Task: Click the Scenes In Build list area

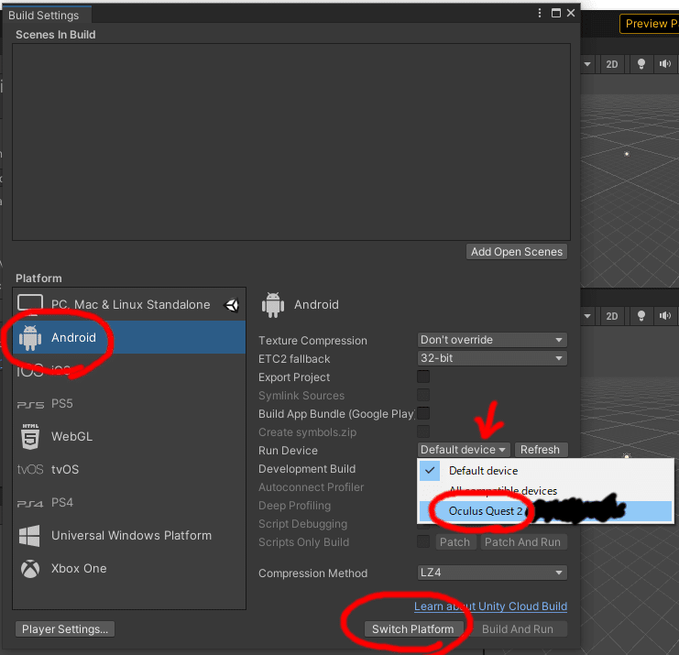Action: pyautogui.click(x=291, y=142)
